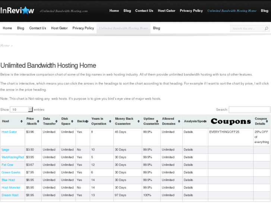Open the Host Monster link
Viewport: 271px width, 203px height.
pyautogui.click(x=11, y=188)
